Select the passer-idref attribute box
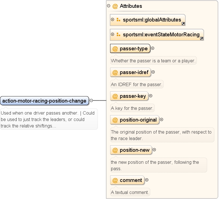The height and width of the screenshot is (199, 223). pos(130,72)
